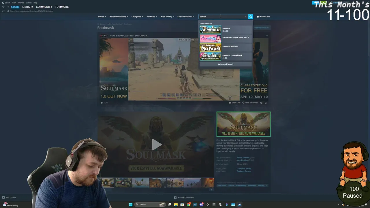Open Task View from taskbar
Image resolution: width=370 pixels, height=208 pixels.
pos(169,205)
